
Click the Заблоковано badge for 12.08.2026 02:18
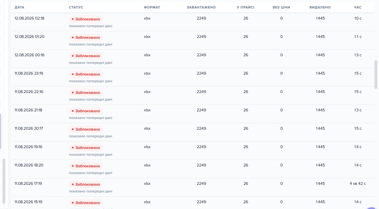pyautogui.click(x=86, y=19)
